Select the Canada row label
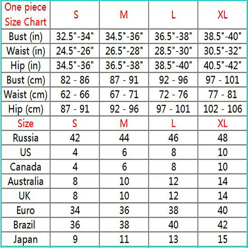 point(26,167)
